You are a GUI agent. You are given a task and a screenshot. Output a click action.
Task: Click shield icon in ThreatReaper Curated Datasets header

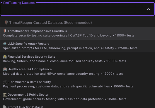[x=6, y=23]
